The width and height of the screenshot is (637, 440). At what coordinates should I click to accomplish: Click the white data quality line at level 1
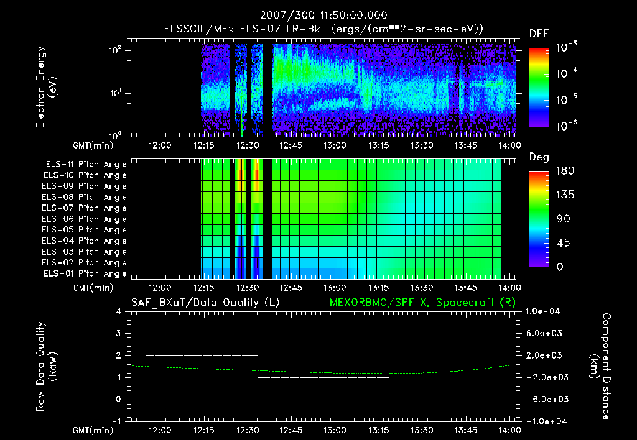click(323, 377)
